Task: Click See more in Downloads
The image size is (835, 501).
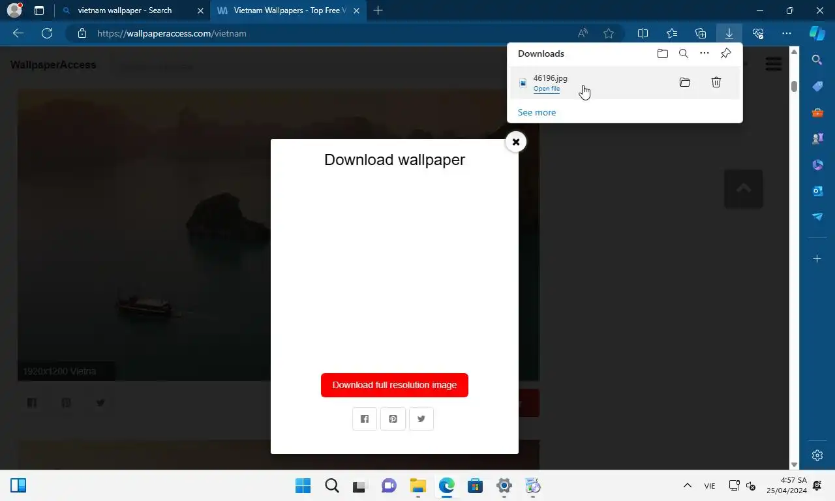Action: (537, 112)
